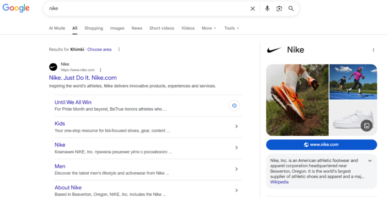Click the more images icon on sneaker photo
Image resolution: width=387 pixels, height=198 pixels.
click(x=366, y=126)
